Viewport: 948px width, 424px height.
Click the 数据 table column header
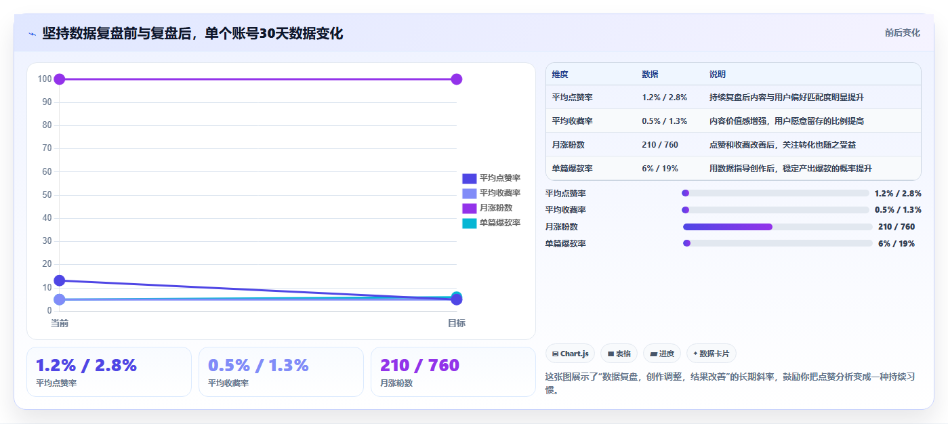pyautogui.click(x=650, y=74)
